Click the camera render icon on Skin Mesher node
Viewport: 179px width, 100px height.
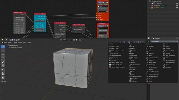point(107,26)
